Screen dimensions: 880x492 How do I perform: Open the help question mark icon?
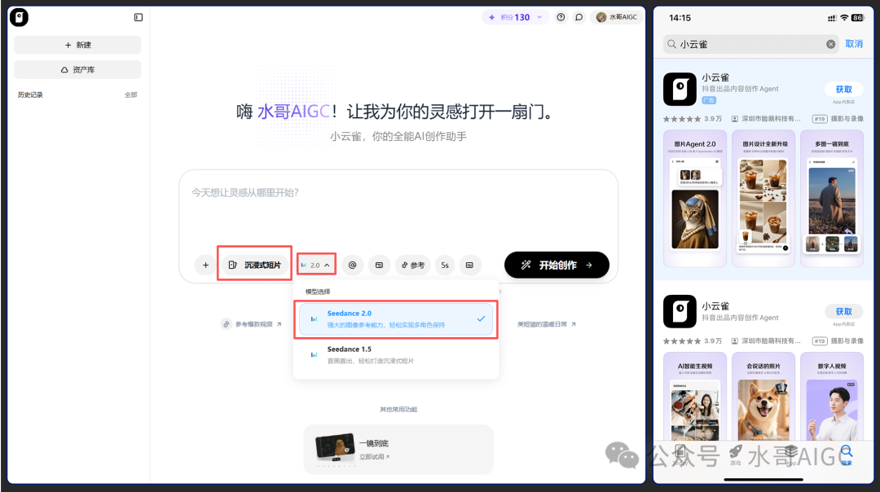(560, 16)
